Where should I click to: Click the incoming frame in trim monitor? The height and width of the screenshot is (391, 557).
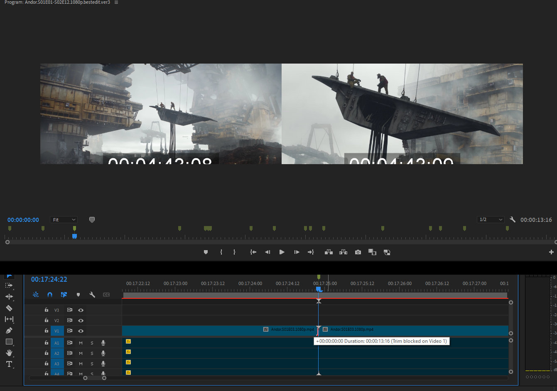402,113
